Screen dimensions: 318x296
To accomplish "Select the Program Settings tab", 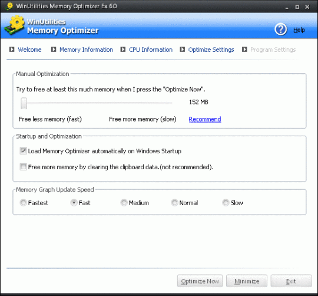I will pyautogui.click(x=273, y=50).
